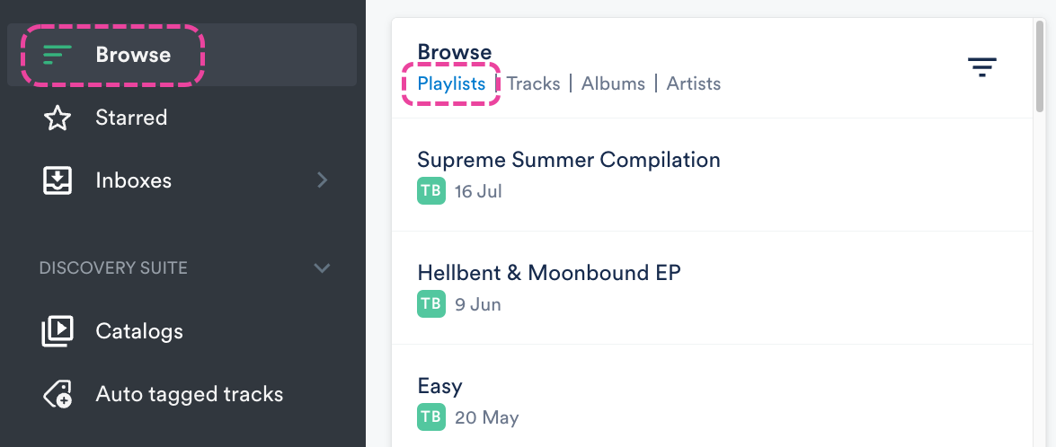Click the Inboxes tray icon

coord(58,180)
